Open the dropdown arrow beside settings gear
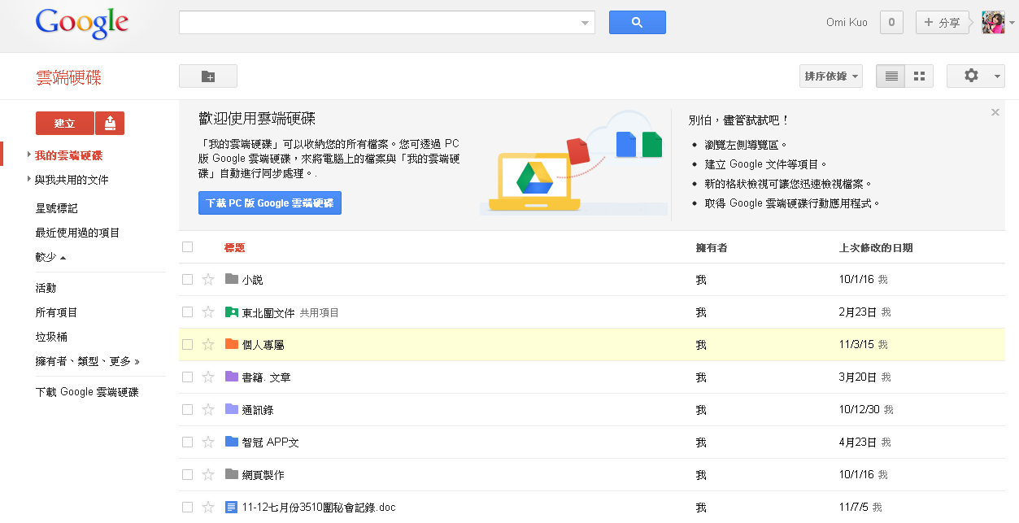The width and height of the screenshot is (1019, 523). click(999, 76)
